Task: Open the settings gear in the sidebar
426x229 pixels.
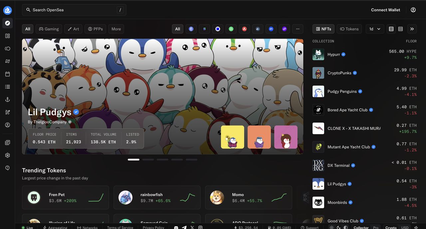Action: (x=7, y=155)
